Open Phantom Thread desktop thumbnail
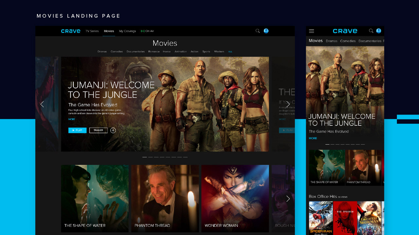This screenshot has width=419, height=235. click(x=165, y=198)
